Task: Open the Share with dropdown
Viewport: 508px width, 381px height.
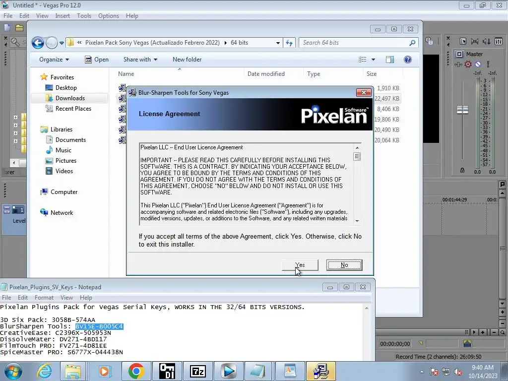Action: (140, 60)
